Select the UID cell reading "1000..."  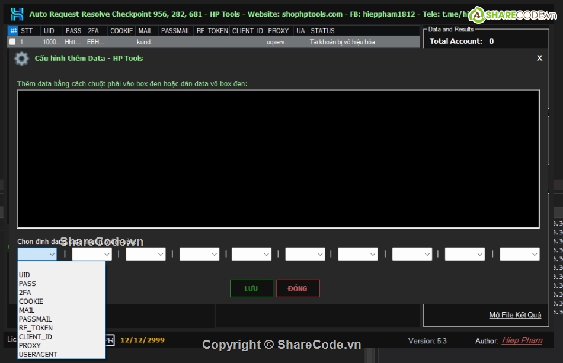click(x=52, y=42)
